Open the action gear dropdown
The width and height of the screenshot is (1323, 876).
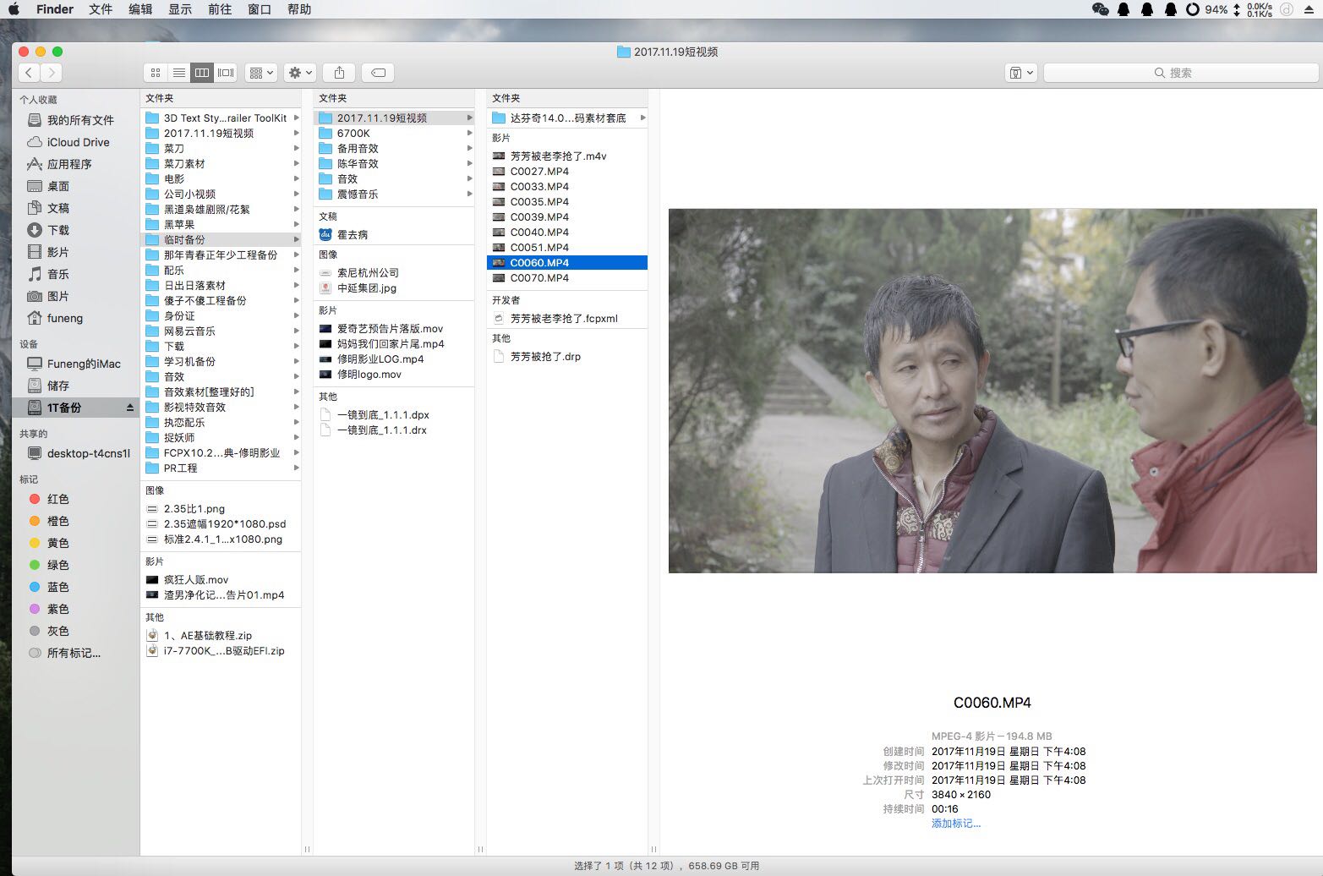(300, 73)
